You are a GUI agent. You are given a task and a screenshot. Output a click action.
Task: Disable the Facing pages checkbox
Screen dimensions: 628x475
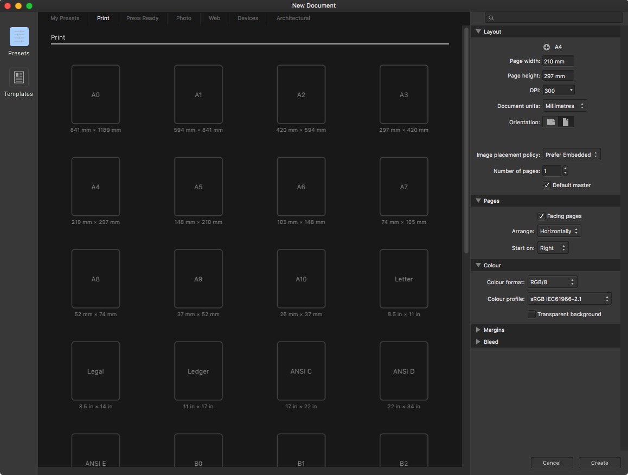[x=541, y=216]
